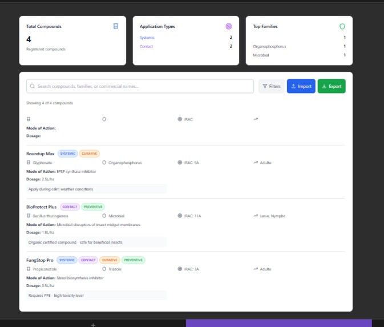Click beaker icon beside Glyphosate
Screen dimensions: 384x327
click(x=29, y=163)
